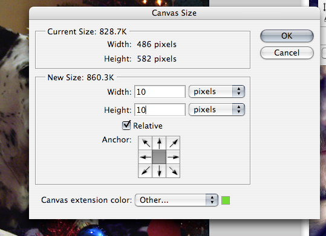Image resolution: width=326 pixels, height=236 pixels.
Task: Click the OK button
Action: (x=287, y=36)
